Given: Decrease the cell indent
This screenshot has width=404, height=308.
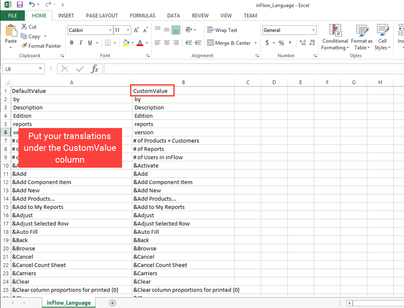Looking at the screenshot, I should [x=189, y=43].
